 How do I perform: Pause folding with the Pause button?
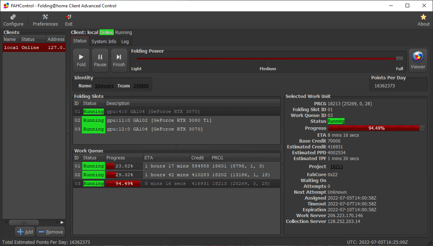click(100, 60)
